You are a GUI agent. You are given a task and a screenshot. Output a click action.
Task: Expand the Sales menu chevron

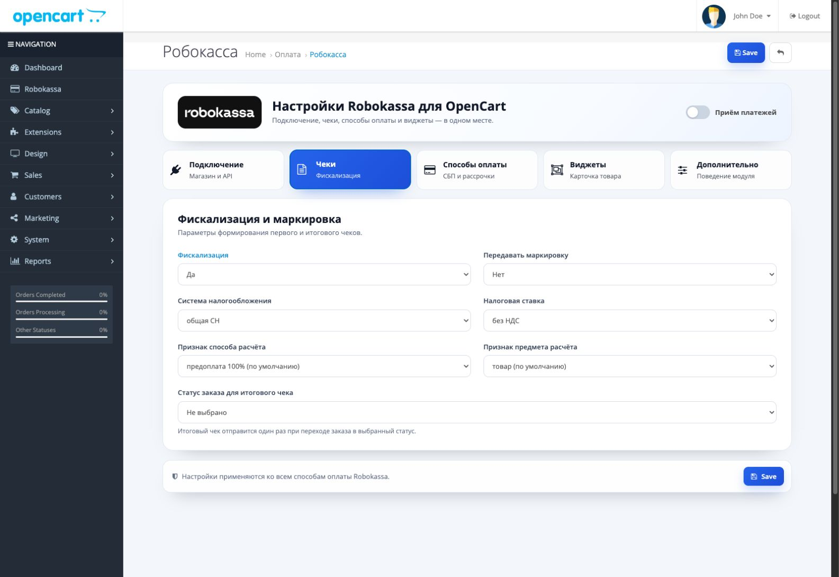[x=112, y=175]
